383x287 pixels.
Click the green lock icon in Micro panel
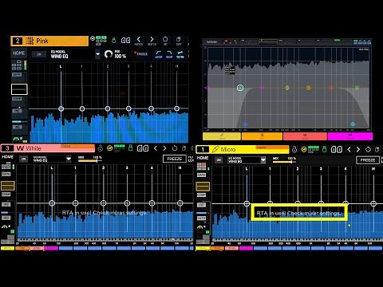[x=324, y=149]
